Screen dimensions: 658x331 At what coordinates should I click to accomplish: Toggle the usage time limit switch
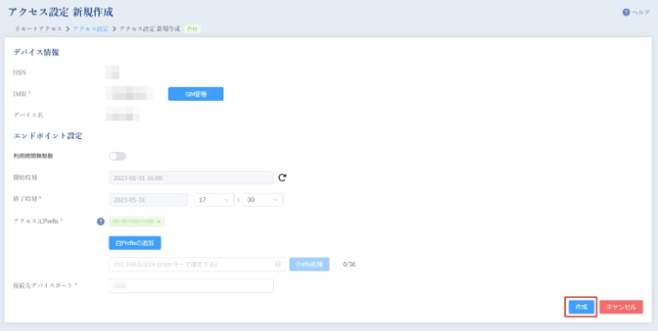click(117, 156)
